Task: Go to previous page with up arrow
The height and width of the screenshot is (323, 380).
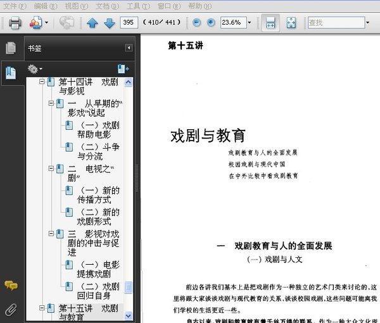Action: (x=92, y=23)
